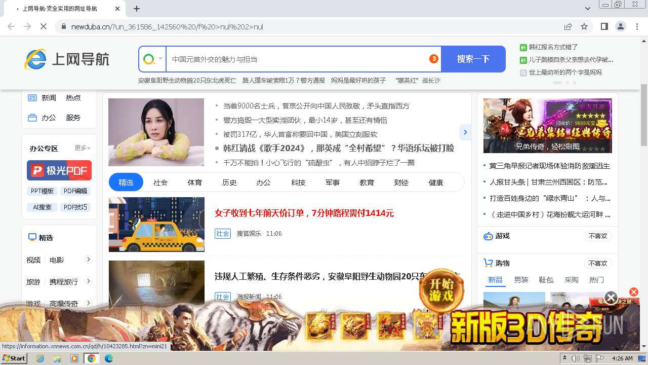648x365 pixels.
Task: Stop loading the page
Action: point(44,26)
